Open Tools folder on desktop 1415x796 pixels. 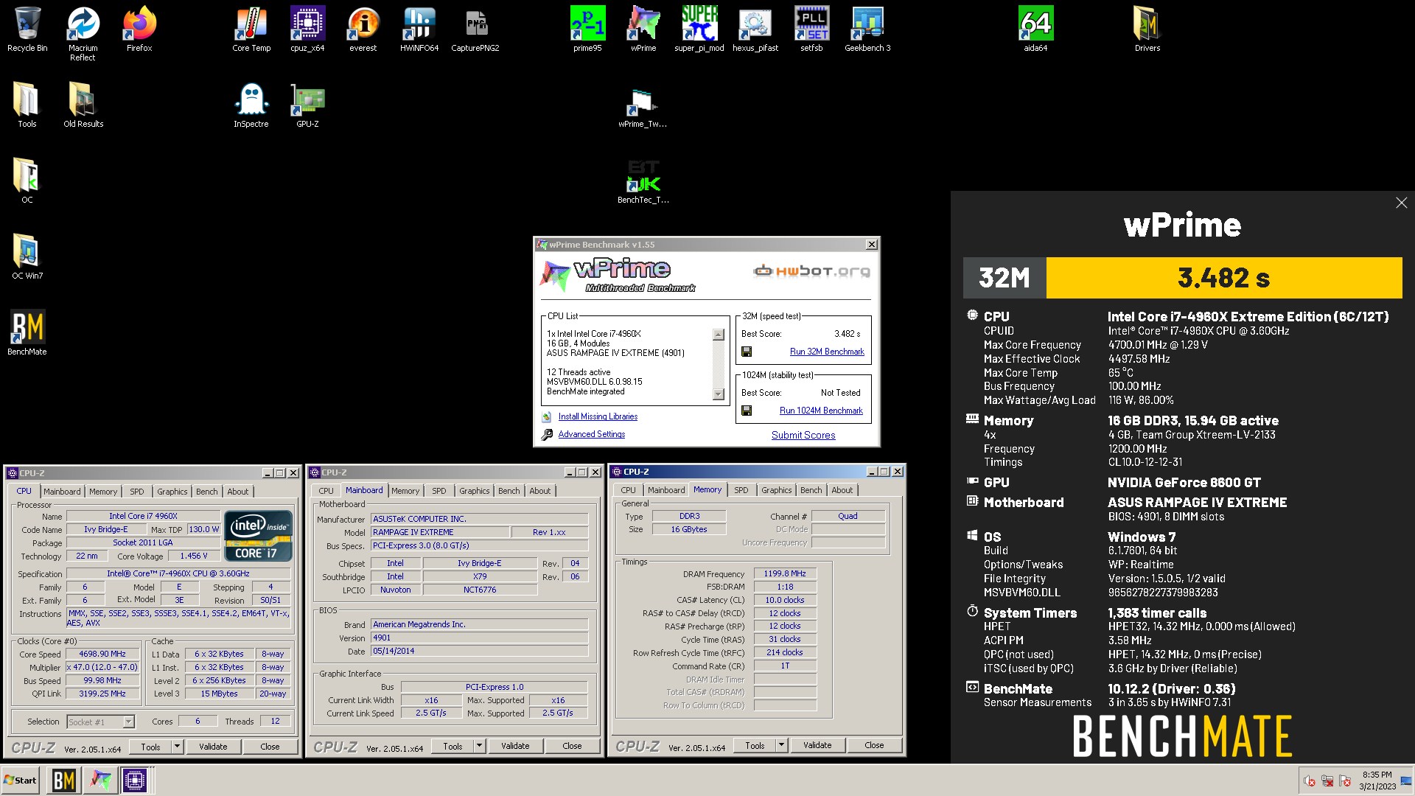(27, 105)
